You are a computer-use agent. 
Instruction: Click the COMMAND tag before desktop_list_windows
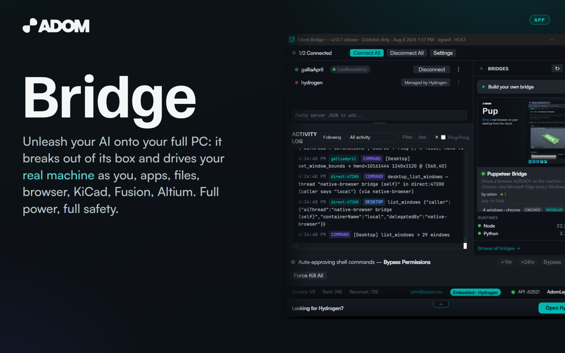tap(374, 176)
